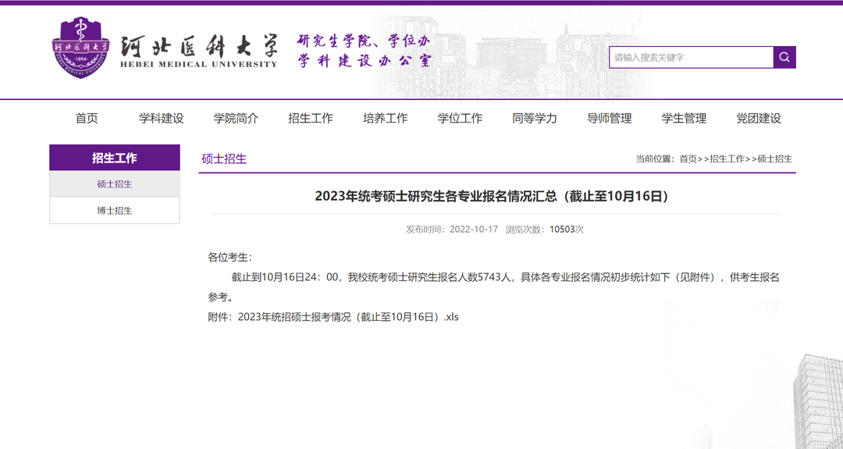This screenshot has height=449, width=843.
Task: Open the 培养工作 navigation menu item
Action: click(386, 118)
